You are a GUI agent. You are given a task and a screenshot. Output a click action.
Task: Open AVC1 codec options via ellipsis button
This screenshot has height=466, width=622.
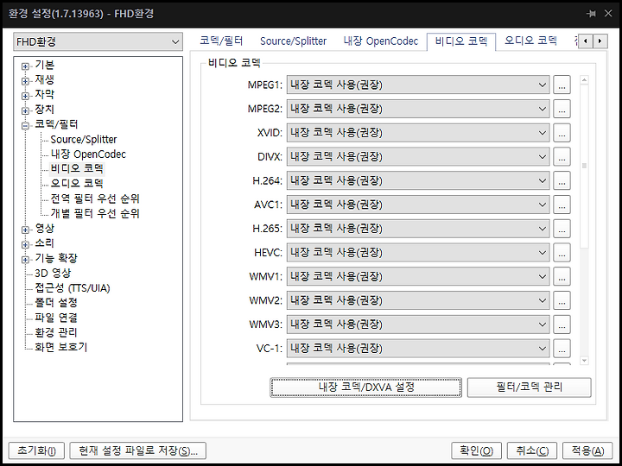[562, 205]
